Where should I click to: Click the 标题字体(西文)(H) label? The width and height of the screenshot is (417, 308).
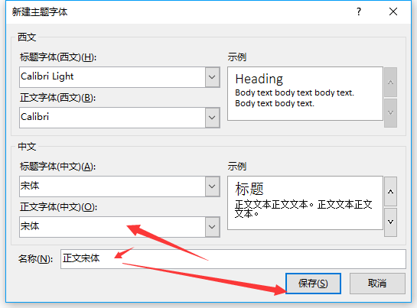[58, 57]
